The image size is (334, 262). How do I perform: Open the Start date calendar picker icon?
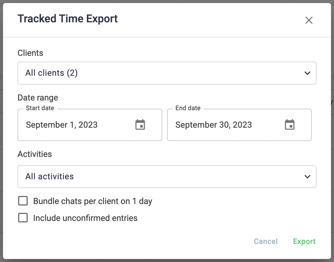click(x=140, y=125)
